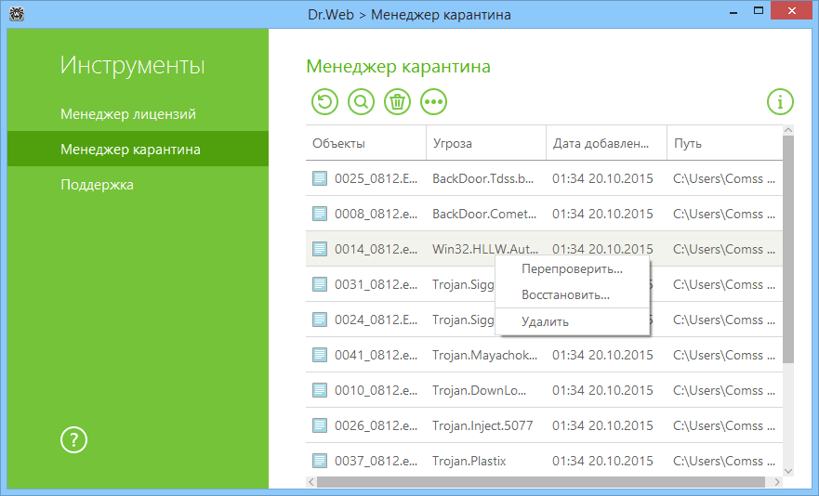Select Менеджер карантина in the sidebar
This screenshot has height=496, width=819.
click(138, 149)
